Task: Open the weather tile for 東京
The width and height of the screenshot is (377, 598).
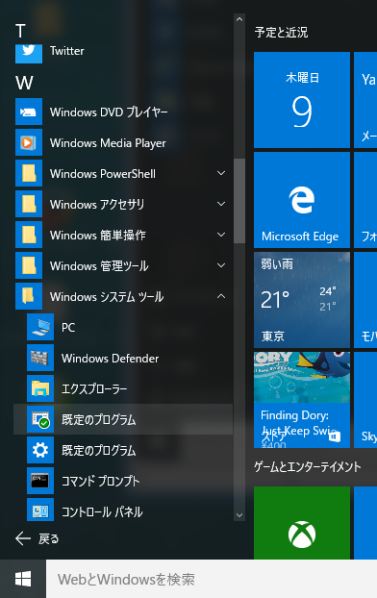Action: [x=302, y=300]
